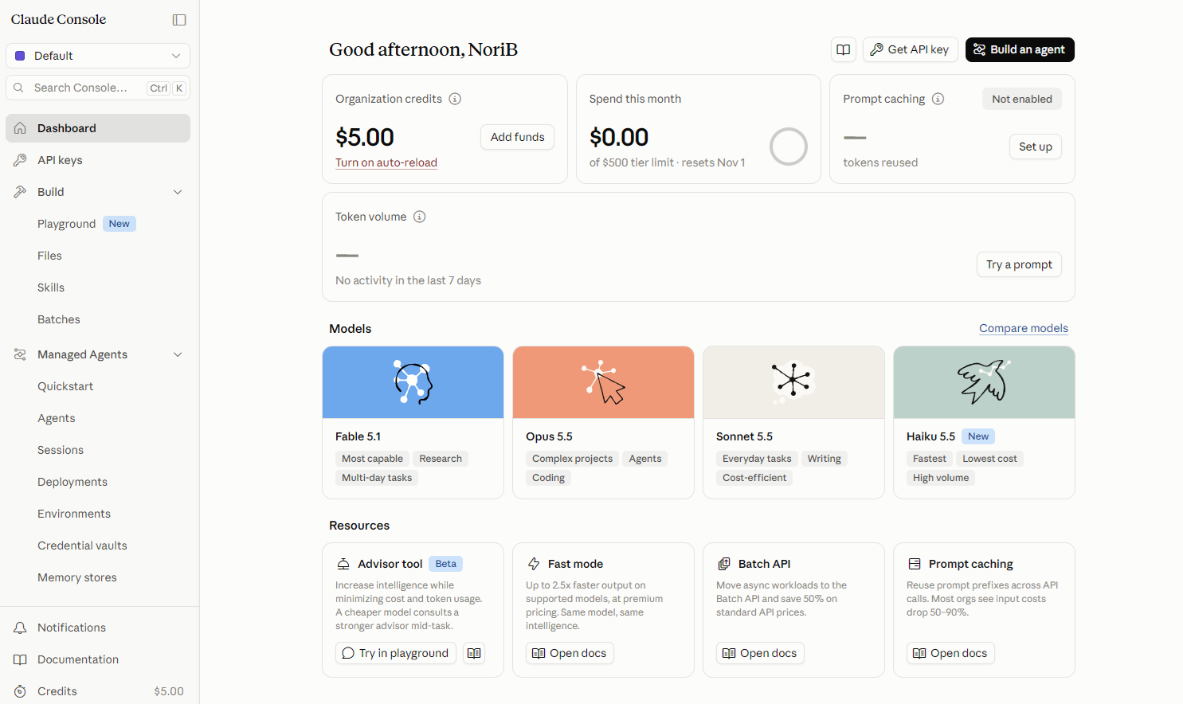This screenshot has height=704, width=1183.
Task: Click the Managed Agents icon in the sidebar
Action: tap(20, 354)
